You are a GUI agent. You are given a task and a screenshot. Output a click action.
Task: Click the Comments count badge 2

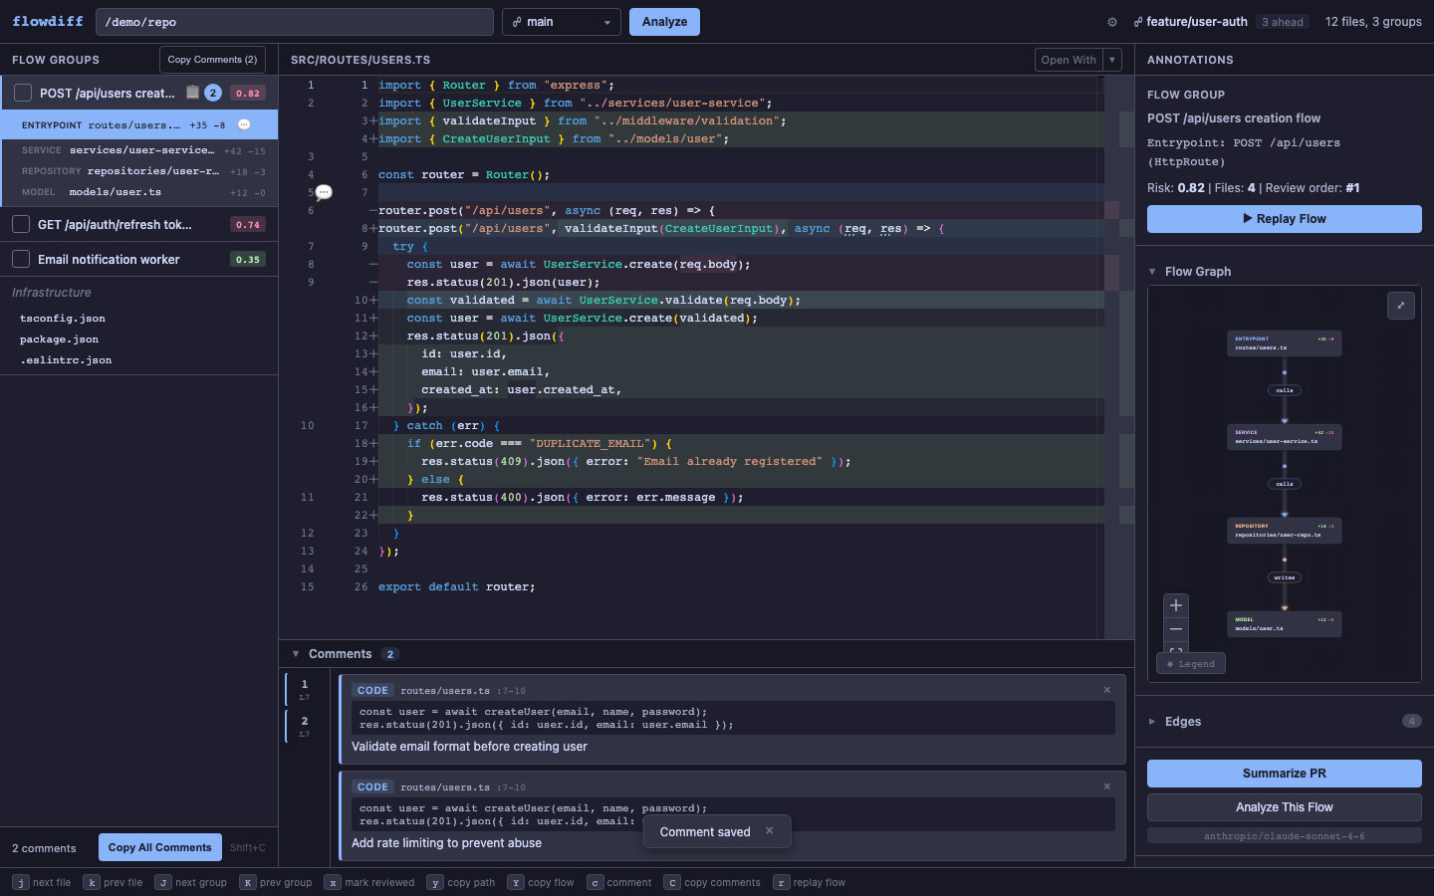click(390, 654)
